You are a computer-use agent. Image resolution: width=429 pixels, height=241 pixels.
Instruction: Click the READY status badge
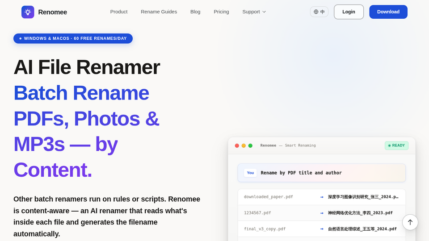tap(396, 145)
